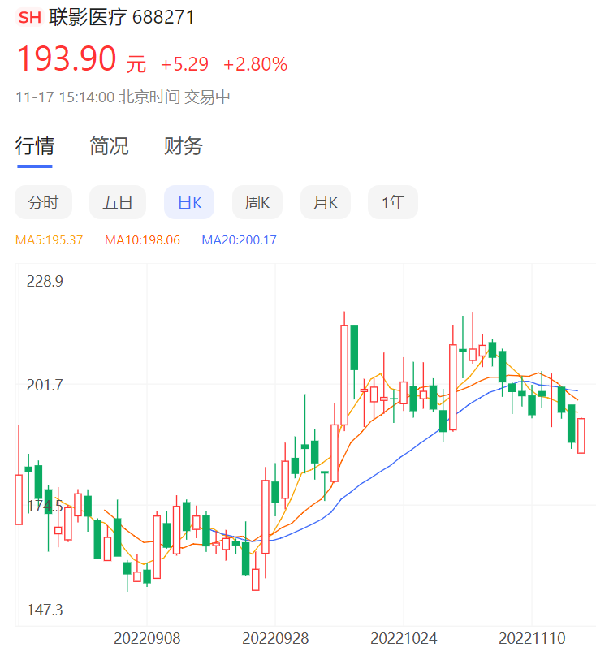Click the SH exchange badge

click(29, 18)
